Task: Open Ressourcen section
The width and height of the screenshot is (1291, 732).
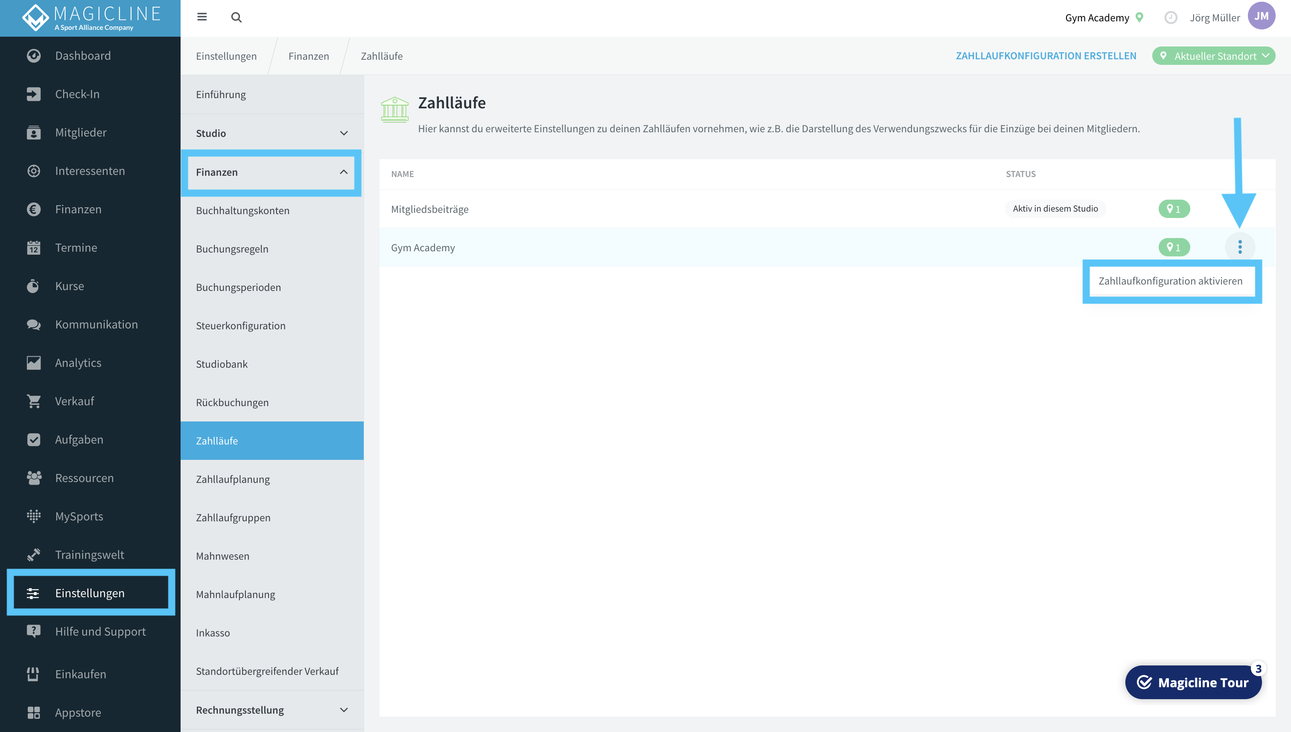Action: click(x=91, y=478)
